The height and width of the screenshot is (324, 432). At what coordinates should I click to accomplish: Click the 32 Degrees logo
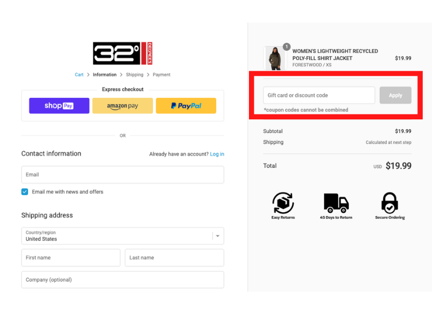(x=123, y=53)
